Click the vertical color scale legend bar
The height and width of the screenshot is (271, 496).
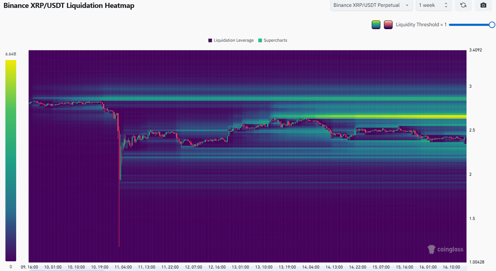coord(11,160)
